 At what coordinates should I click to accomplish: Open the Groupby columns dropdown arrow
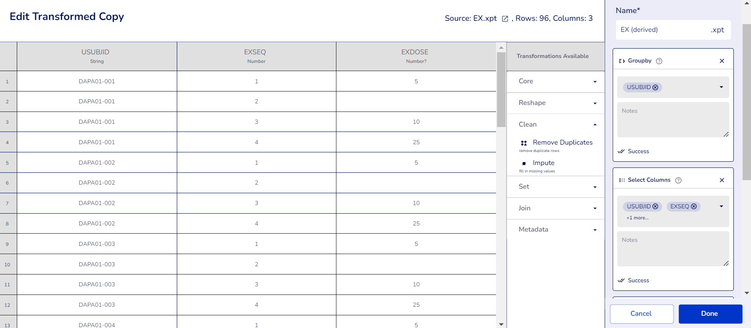pyautogui.click(x=721, y=87)
